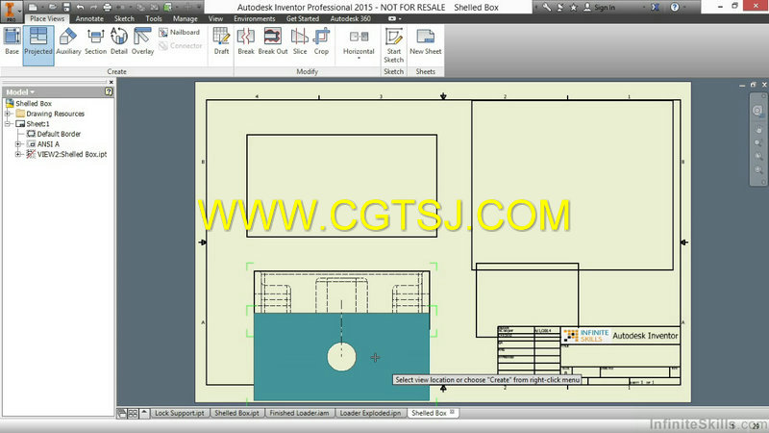Open the ribbon display options dropdown
Screen dimensions: 769x433
point(395,18)
